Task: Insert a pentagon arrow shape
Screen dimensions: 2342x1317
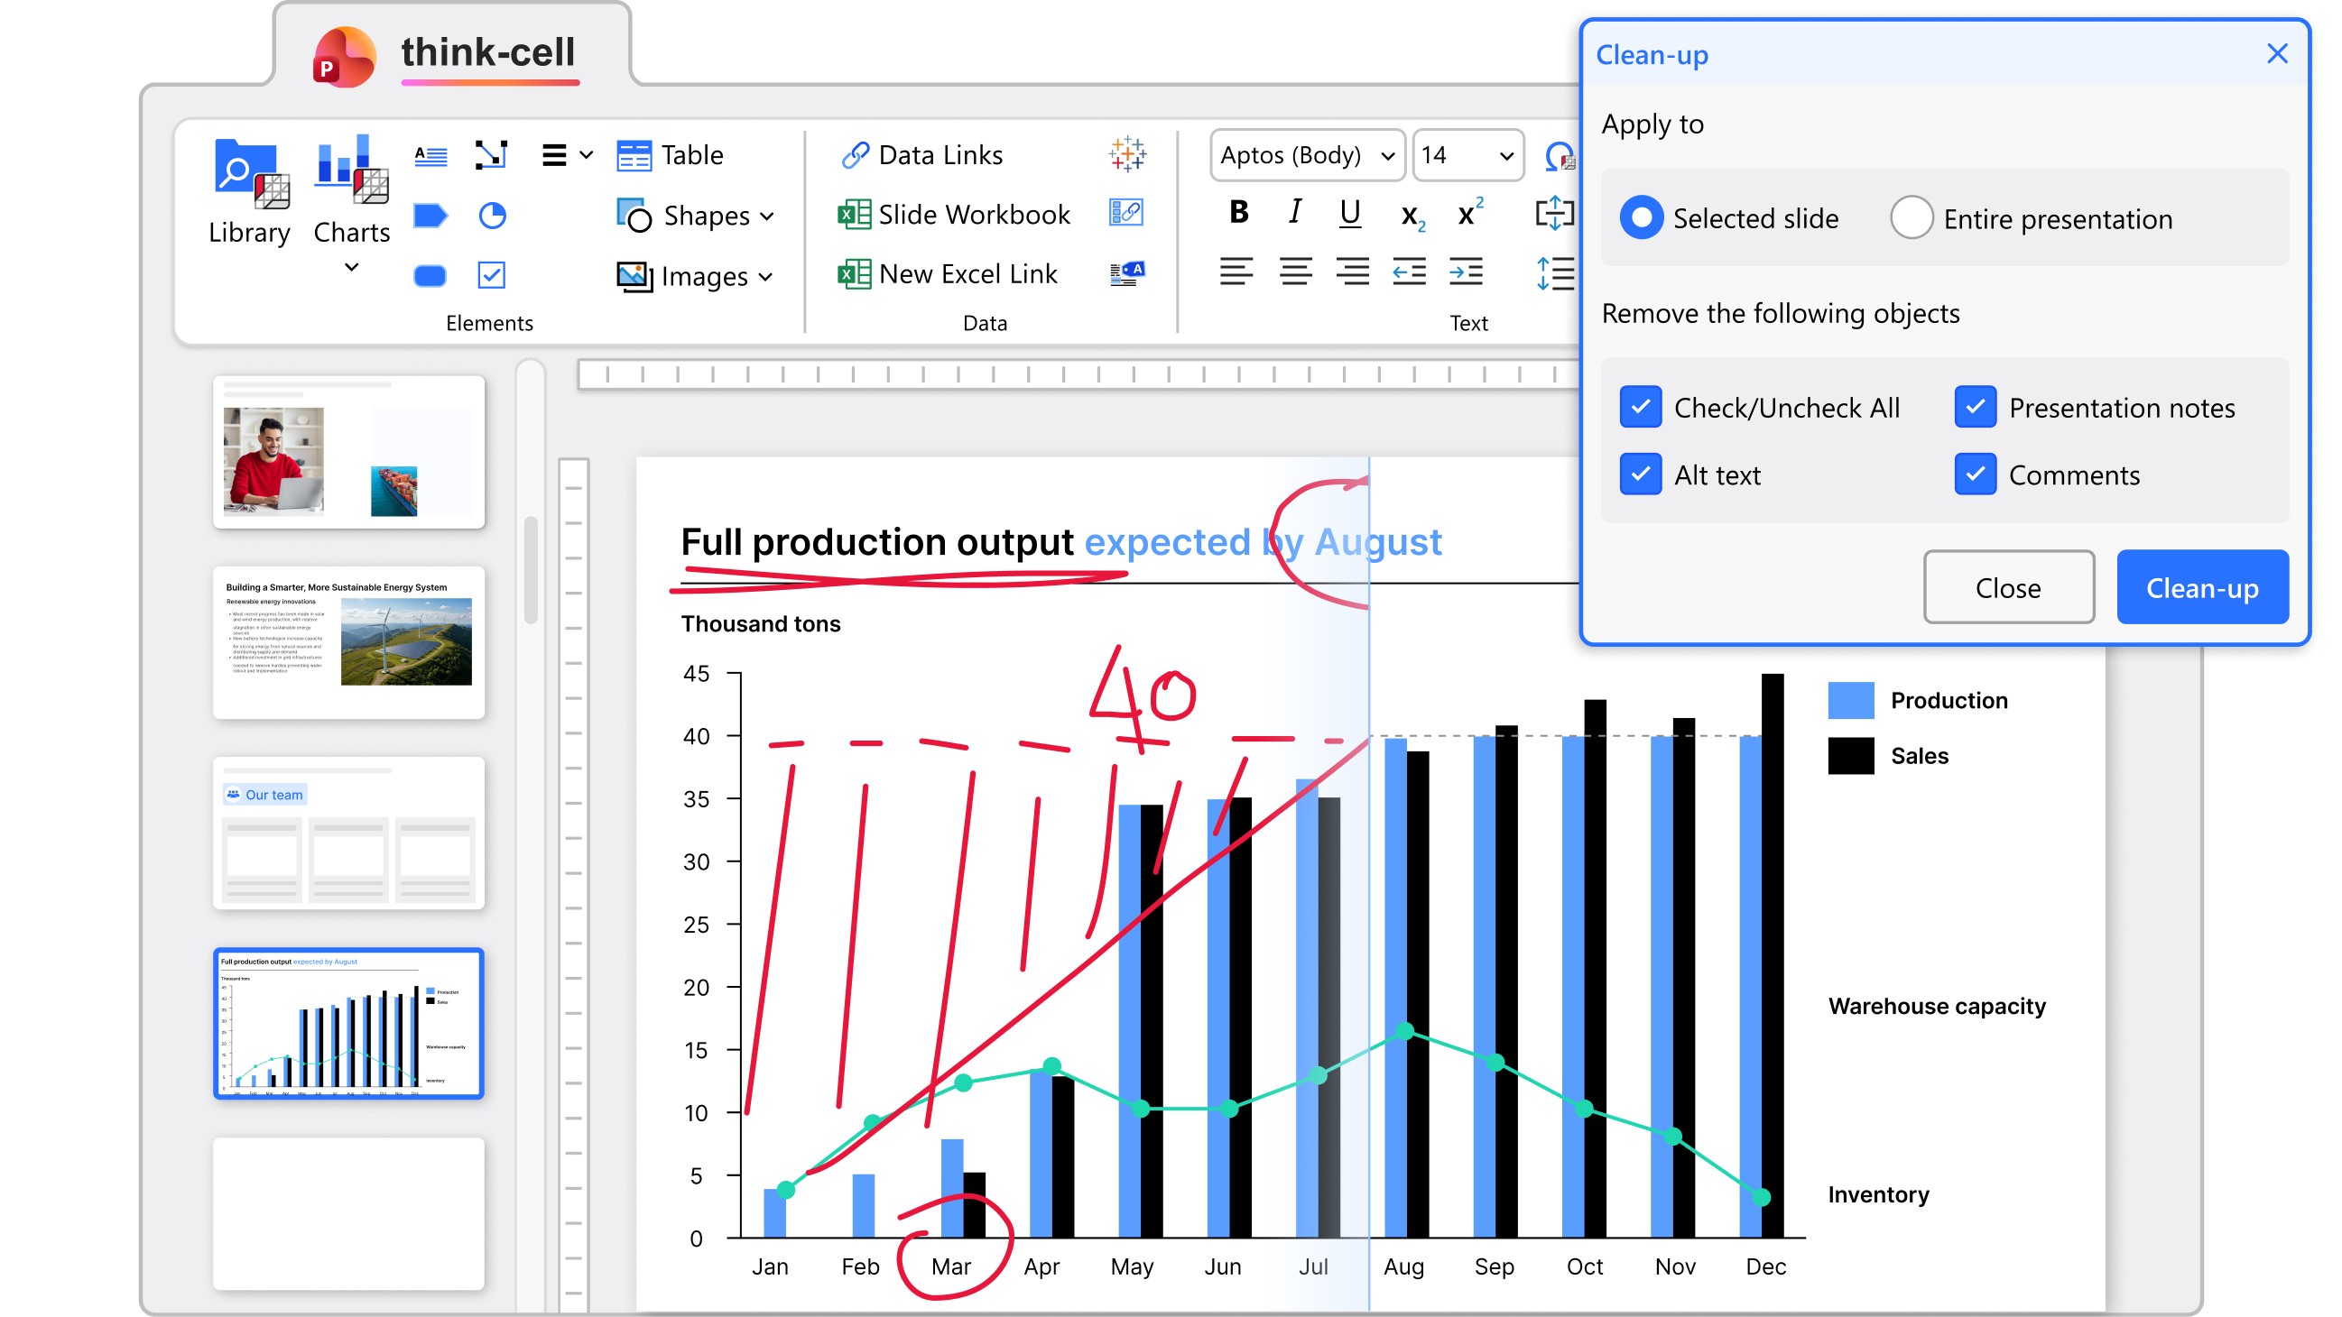Action: click(430, 216)
